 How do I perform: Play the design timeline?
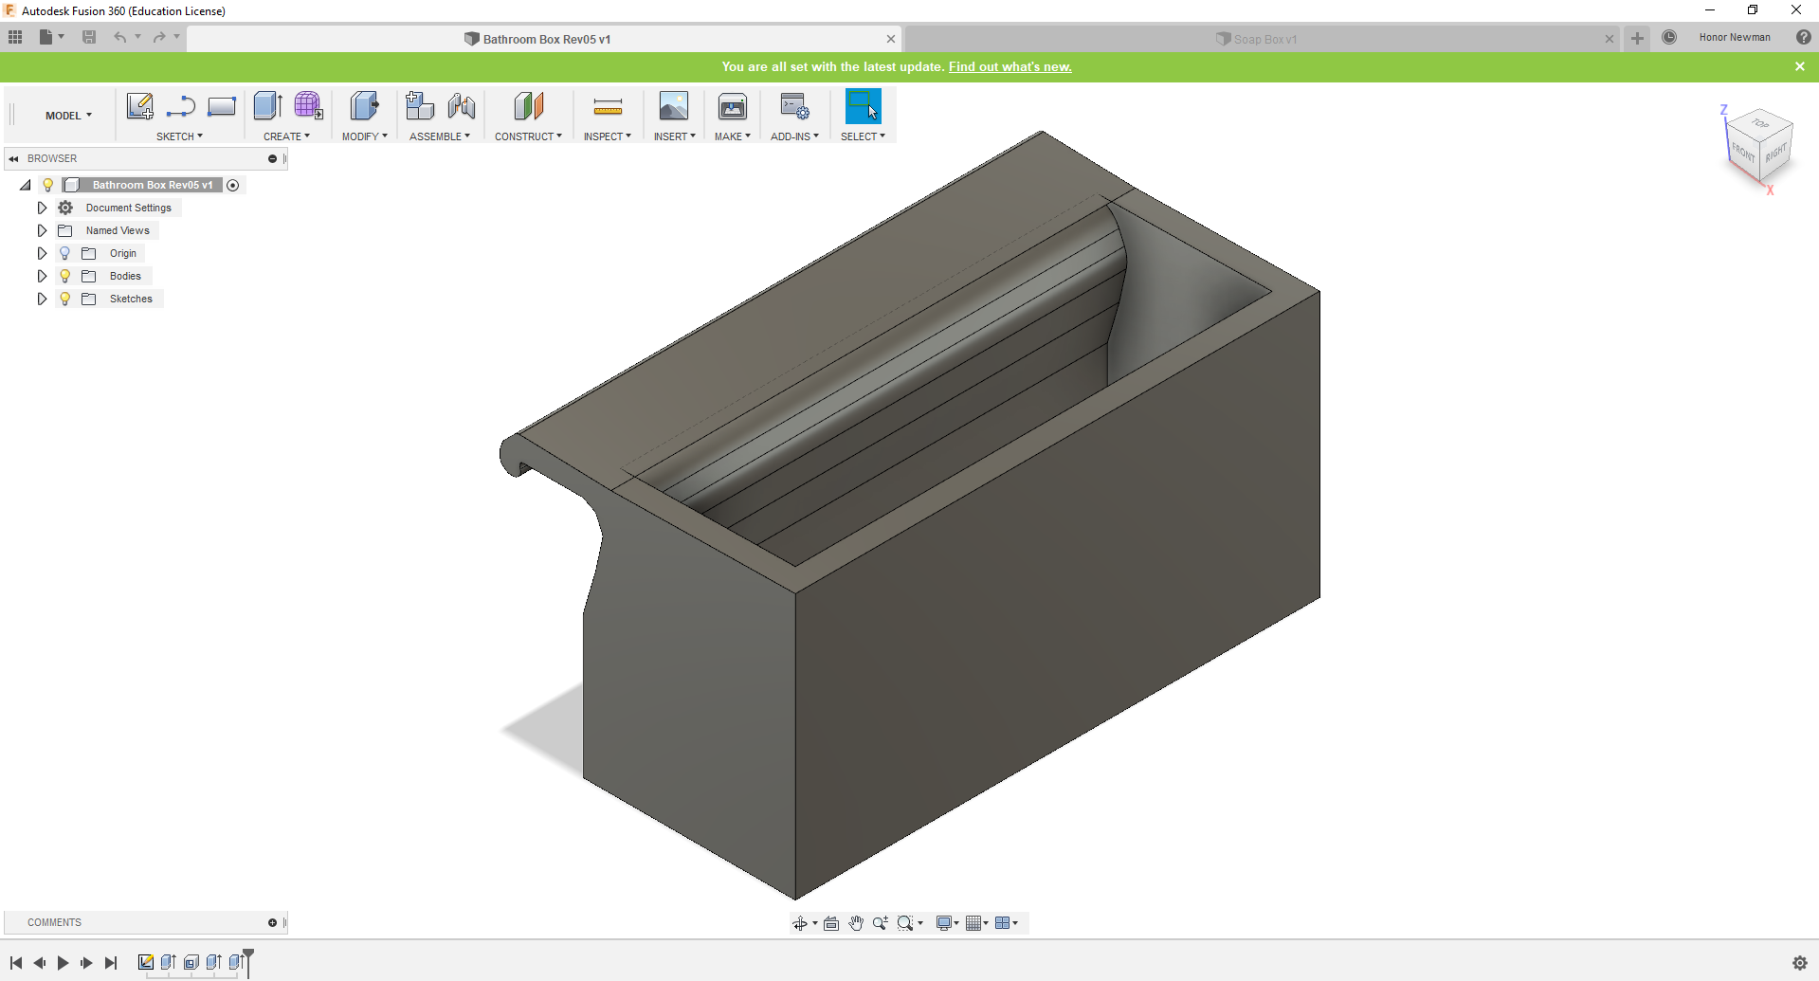[x=63, y=963]
